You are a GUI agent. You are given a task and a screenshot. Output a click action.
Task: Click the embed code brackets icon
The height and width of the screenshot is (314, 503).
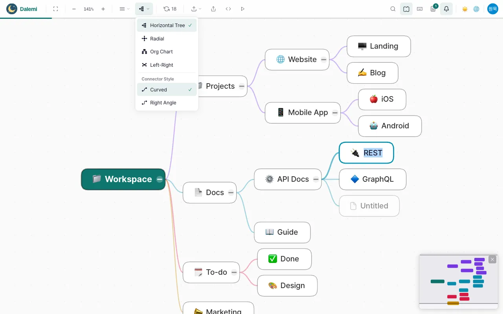click(228, 9)
